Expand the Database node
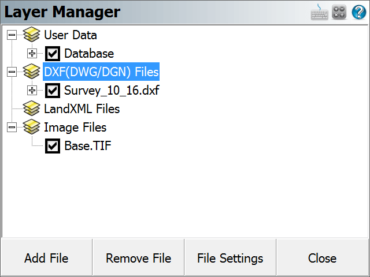Image resolution: width=370 pixels, height=277 pixels. (x=32, y=54)
